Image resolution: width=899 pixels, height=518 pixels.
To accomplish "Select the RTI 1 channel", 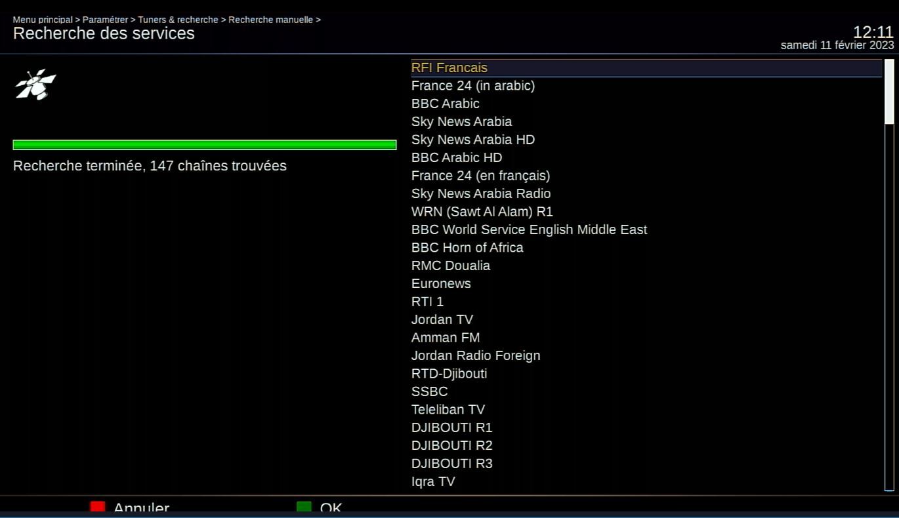I will [x=646, y=302].
